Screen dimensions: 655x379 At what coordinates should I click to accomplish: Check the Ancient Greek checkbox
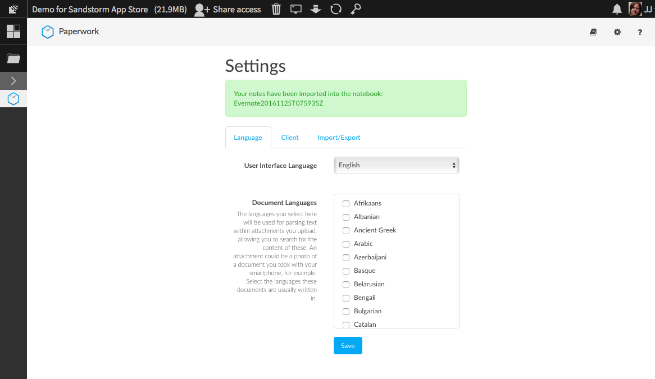click(346, 230)
